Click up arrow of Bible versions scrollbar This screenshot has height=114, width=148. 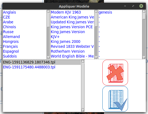[96, 11]
